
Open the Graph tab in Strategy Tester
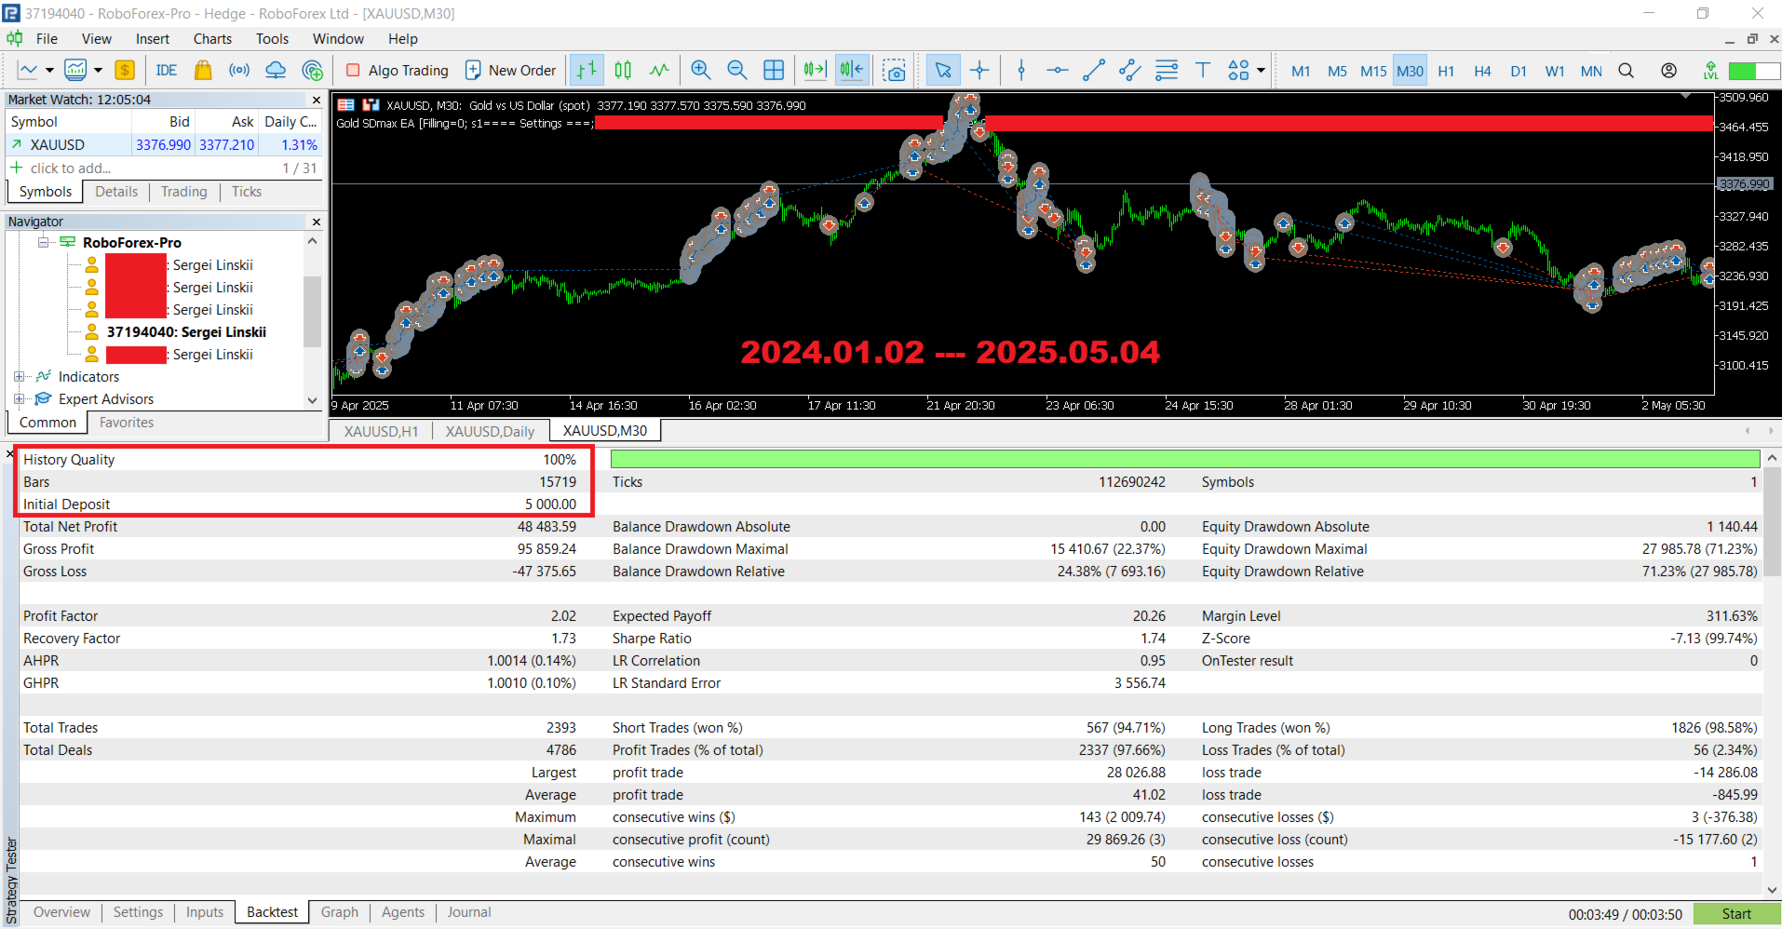(x=340, y=912)
